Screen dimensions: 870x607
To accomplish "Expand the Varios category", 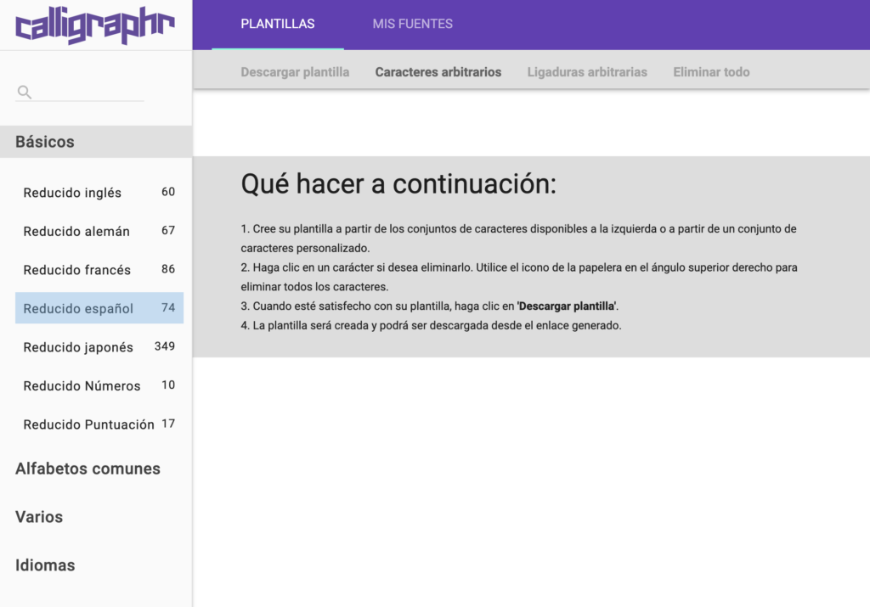I will [x=39, y=517].
